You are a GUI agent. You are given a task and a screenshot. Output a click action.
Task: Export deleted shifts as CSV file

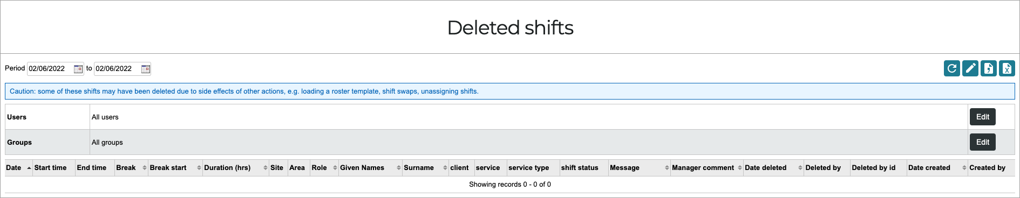pyautogui.click(x=988, y=68)
